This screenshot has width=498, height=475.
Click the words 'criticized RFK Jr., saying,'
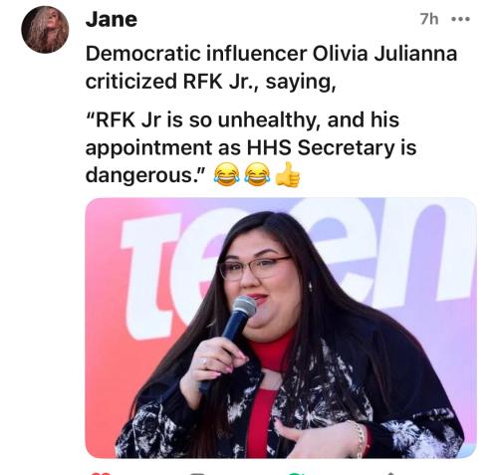[x=211, y=82]
